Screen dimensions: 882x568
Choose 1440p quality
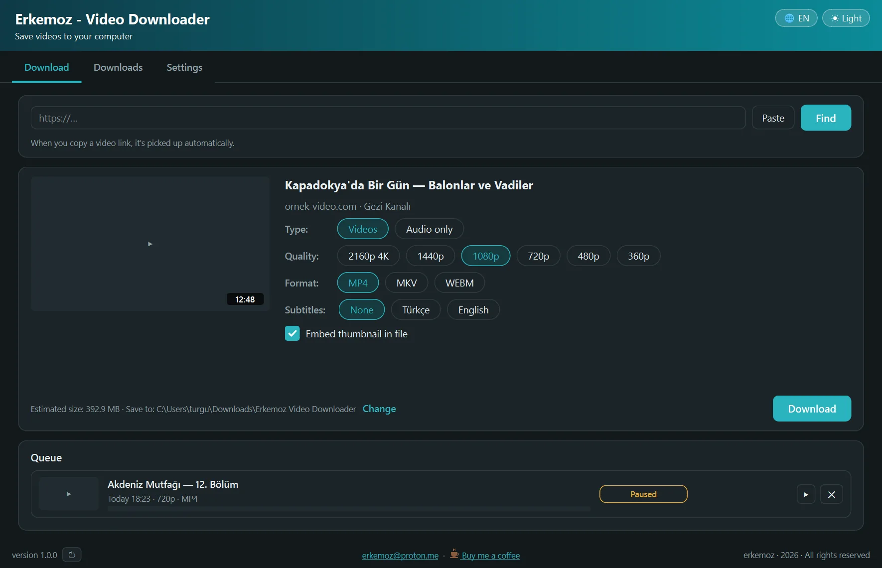tap(431, 256)
